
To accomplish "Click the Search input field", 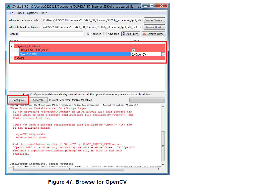I will coord(51,34).
